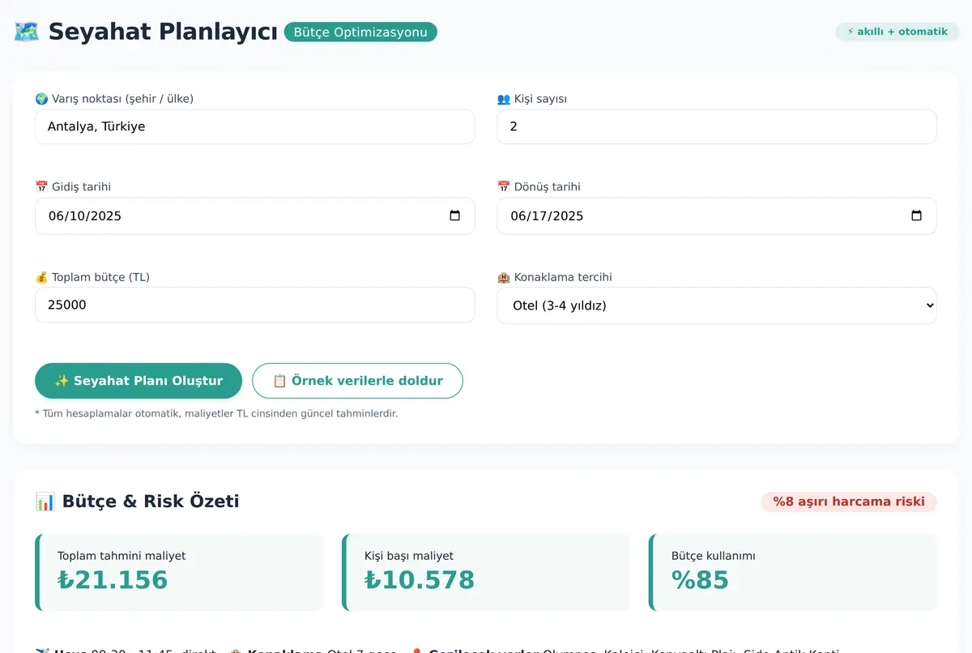972x653 pixels.
Task: Click the Seyahat Planı Oluştur button
Action: point(139,381)
